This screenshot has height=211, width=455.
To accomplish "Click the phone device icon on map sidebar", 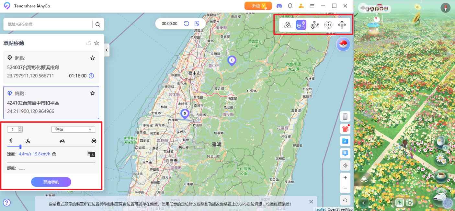I will click(345, 116).
